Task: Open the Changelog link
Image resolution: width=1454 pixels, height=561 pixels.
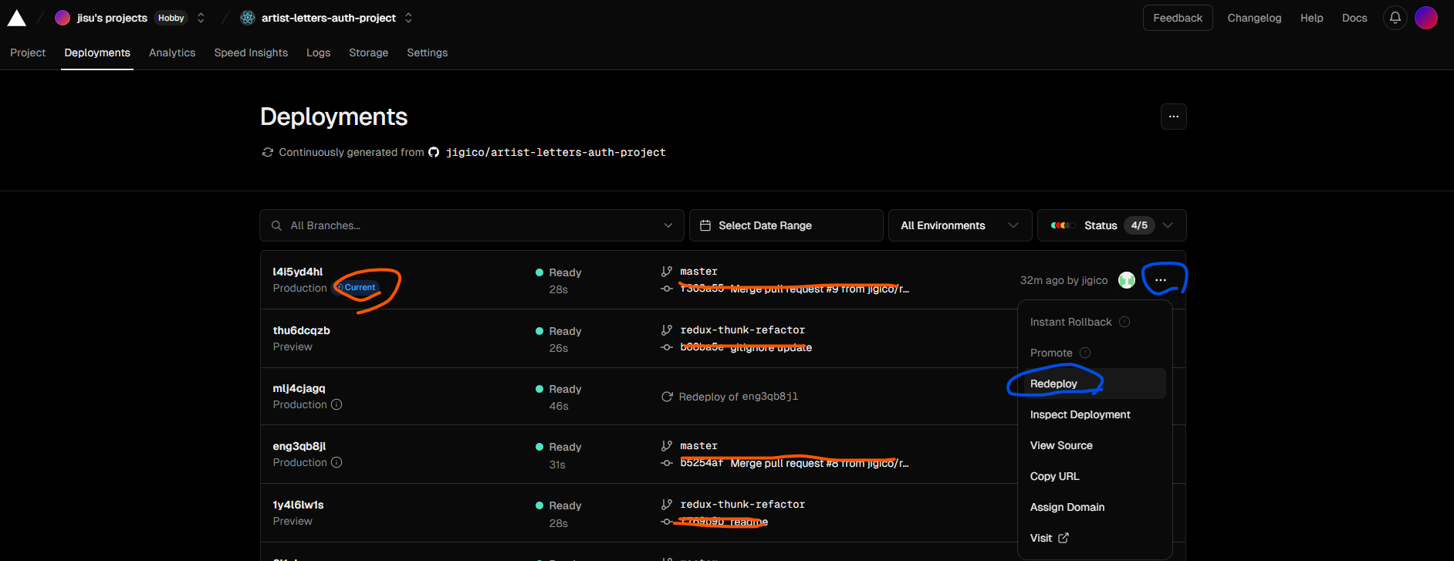Action: tap(1254, 18)
